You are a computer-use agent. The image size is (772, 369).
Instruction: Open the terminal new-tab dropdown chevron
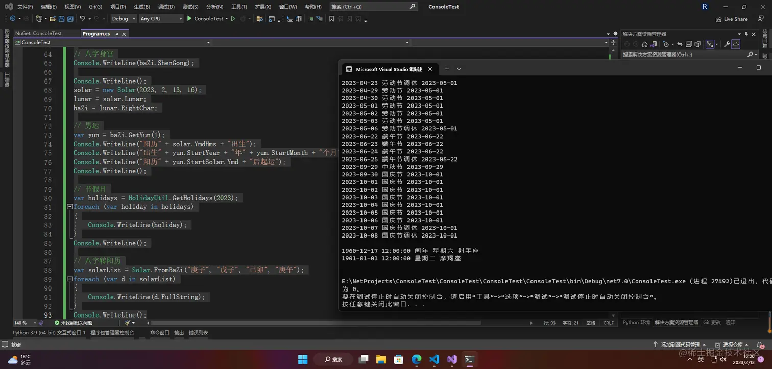pyautogui.click(x=459, y=69)
